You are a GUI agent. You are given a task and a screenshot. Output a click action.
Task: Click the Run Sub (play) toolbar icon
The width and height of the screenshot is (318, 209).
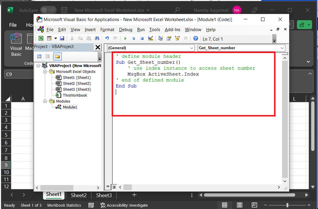pos(126,39)
